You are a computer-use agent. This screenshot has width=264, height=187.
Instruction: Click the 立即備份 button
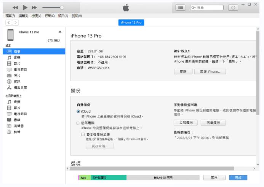tap(186, 123)
